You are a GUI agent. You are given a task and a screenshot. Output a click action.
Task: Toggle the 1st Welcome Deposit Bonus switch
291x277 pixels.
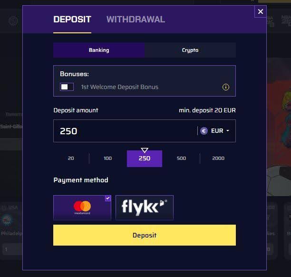pyautogui.click(x=67, y=87)
